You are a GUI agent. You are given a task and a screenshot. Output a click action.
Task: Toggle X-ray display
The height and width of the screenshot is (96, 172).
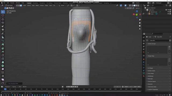click(x=130, y=5)
